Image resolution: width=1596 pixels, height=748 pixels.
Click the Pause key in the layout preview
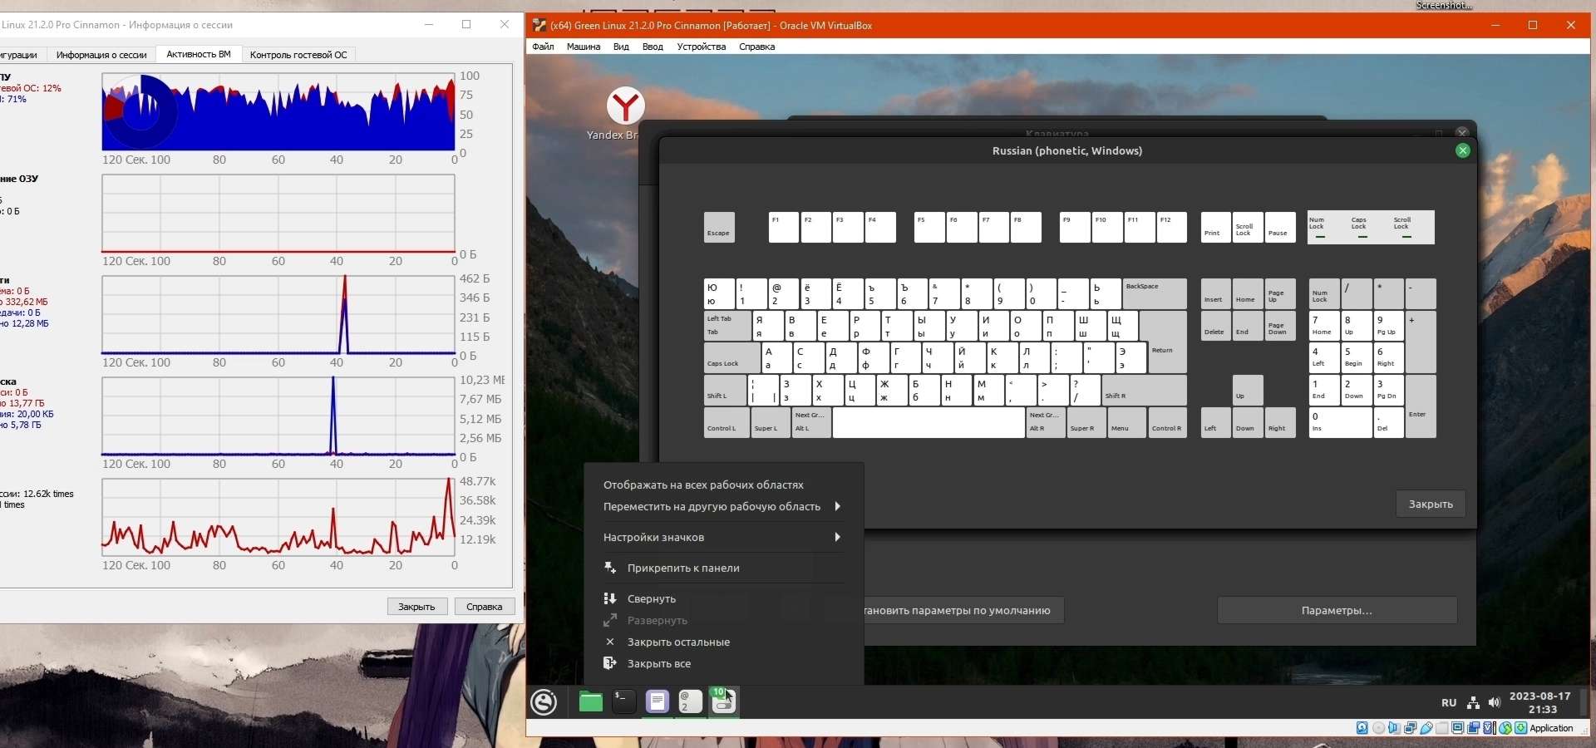[1281, 227]
